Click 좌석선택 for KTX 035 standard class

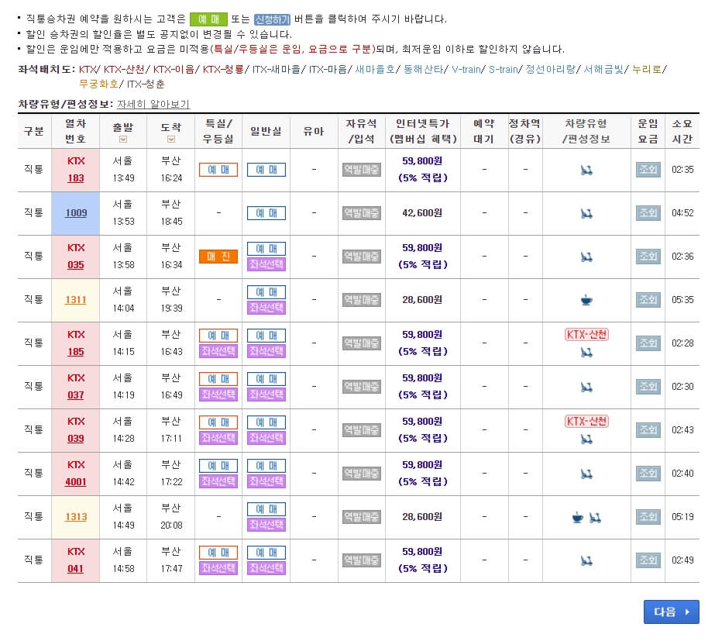(266, 265)
